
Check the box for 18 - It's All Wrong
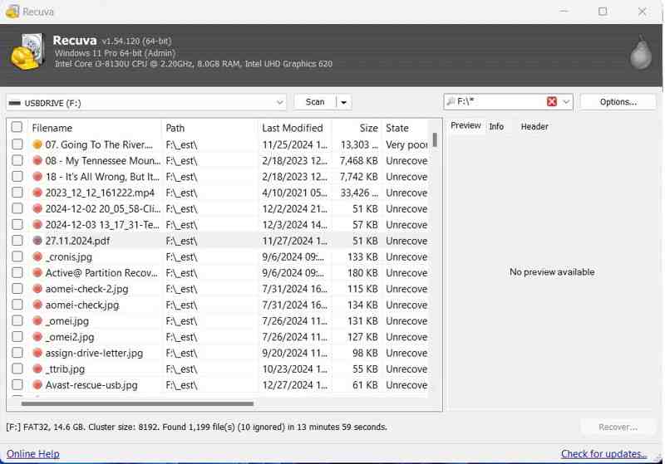[x=17, y=177]
